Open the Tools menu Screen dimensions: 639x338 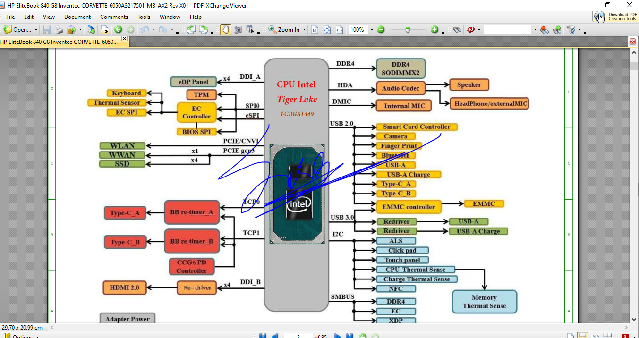click(144, 17)
